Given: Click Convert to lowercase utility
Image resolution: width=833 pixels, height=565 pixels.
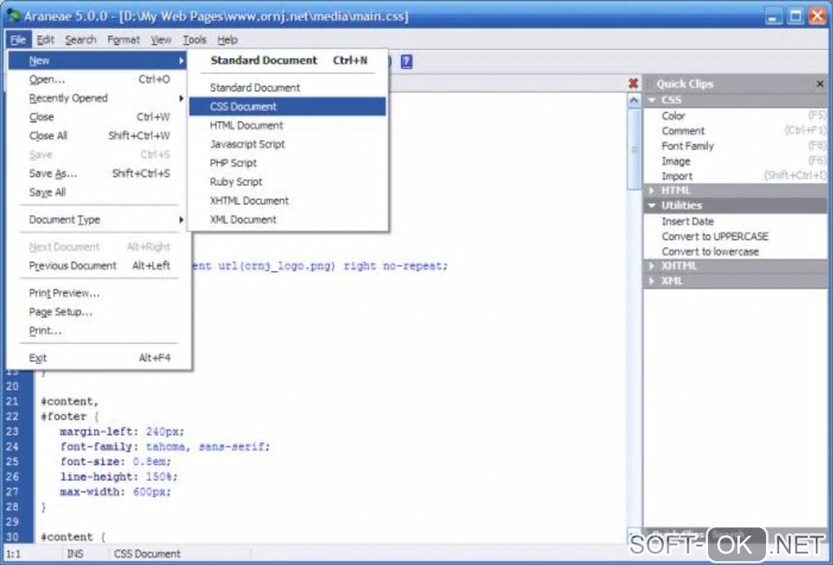Looking at the screenshot, I should [x=736, y=251].
